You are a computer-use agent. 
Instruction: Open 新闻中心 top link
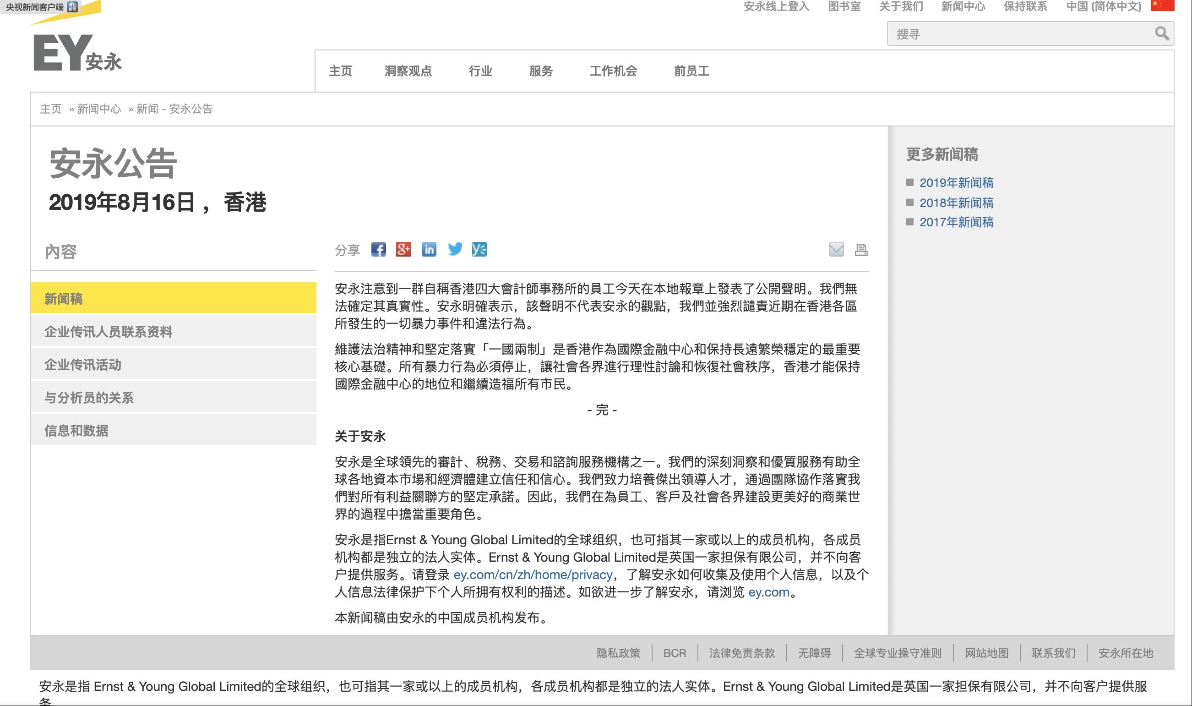pos(963,6)
